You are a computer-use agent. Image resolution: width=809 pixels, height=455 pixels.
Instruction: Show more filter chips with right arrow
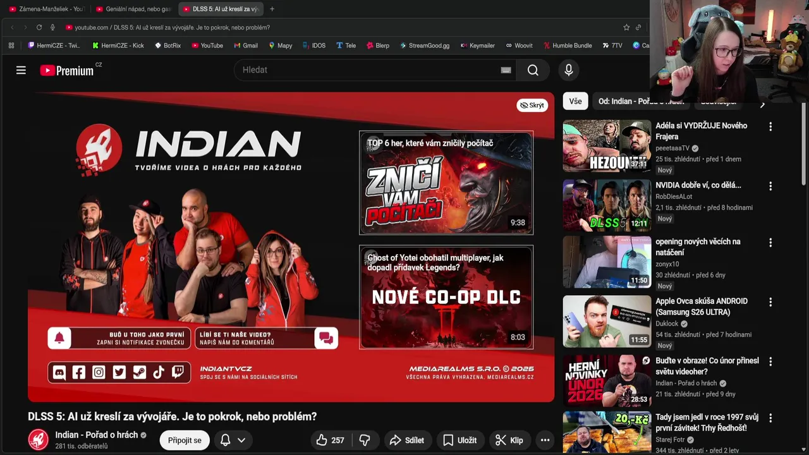tap(762, 105)
